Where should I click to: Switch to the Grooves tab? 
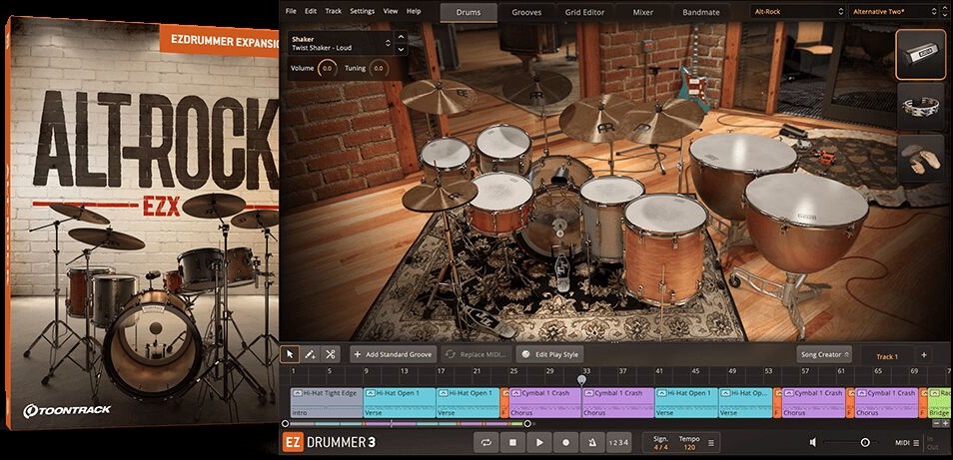click(x=527, y=12)
